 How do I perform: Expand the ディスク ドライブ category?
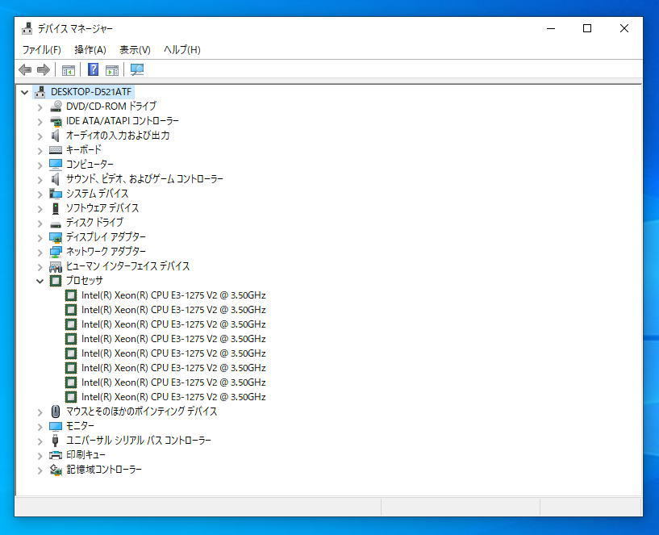(x=40, y=224)
